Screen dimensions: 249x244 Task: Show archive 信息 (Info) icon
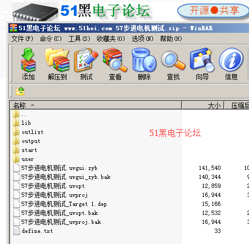pos(231,60)
